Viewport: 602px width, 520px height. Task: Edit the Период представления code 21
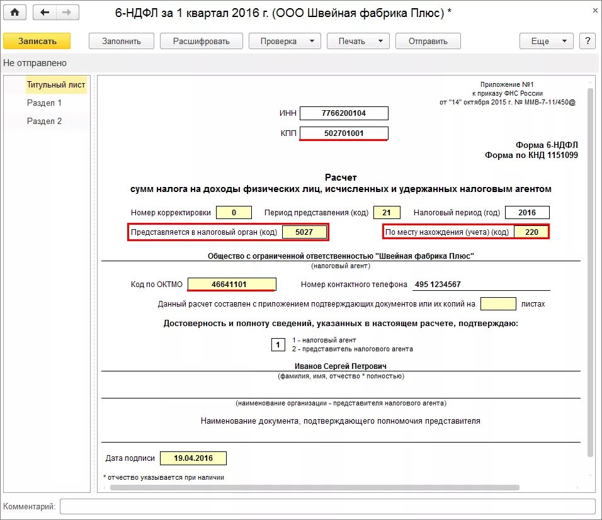pyautogui.click(x=387, y=213)
